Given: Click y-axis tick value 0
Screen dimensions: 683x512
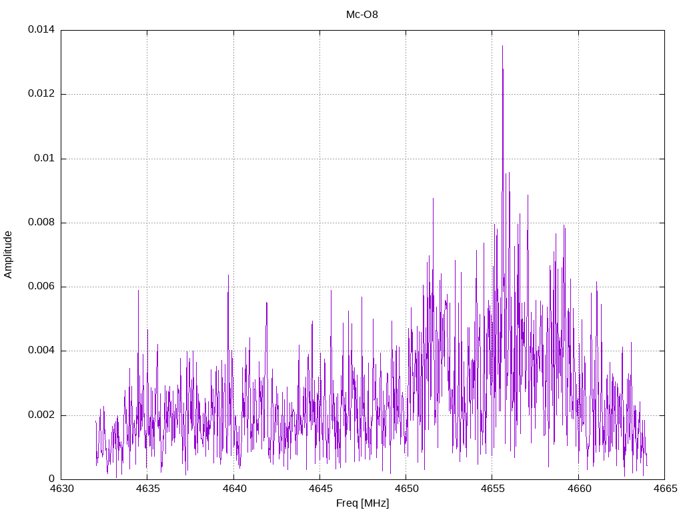Looking at the screenshot, I should click(52, 479).
